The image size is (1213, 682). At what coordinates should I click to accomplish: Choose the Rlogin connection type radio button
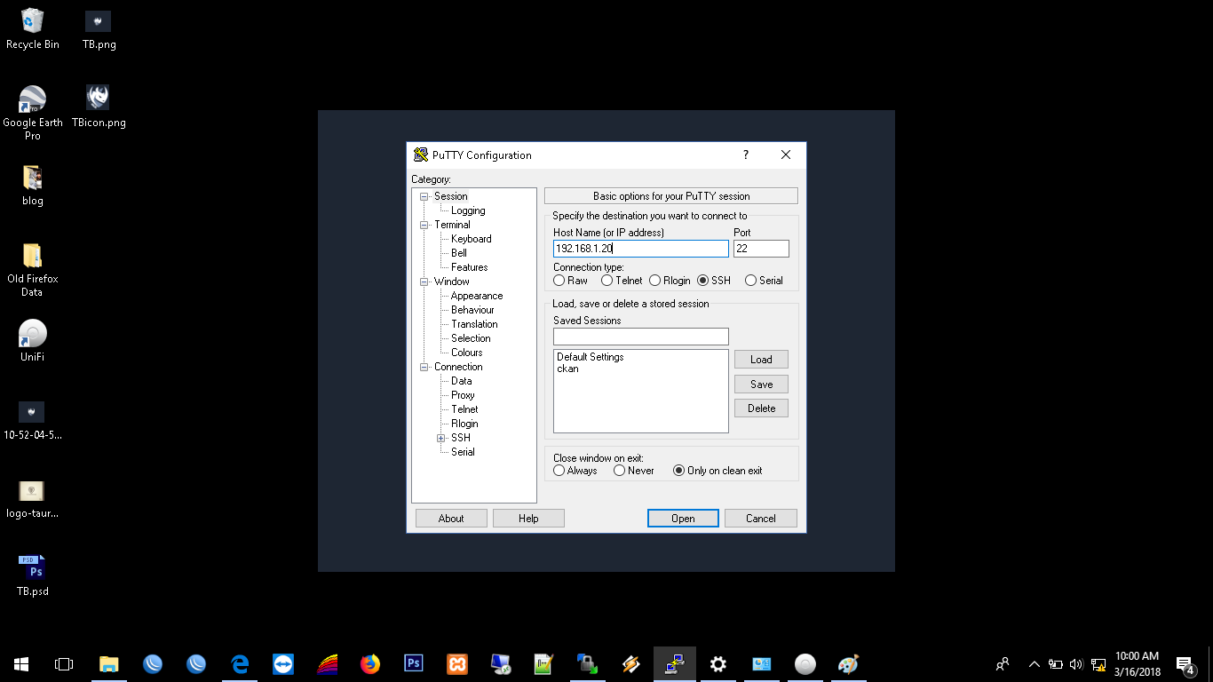[670, 281]
